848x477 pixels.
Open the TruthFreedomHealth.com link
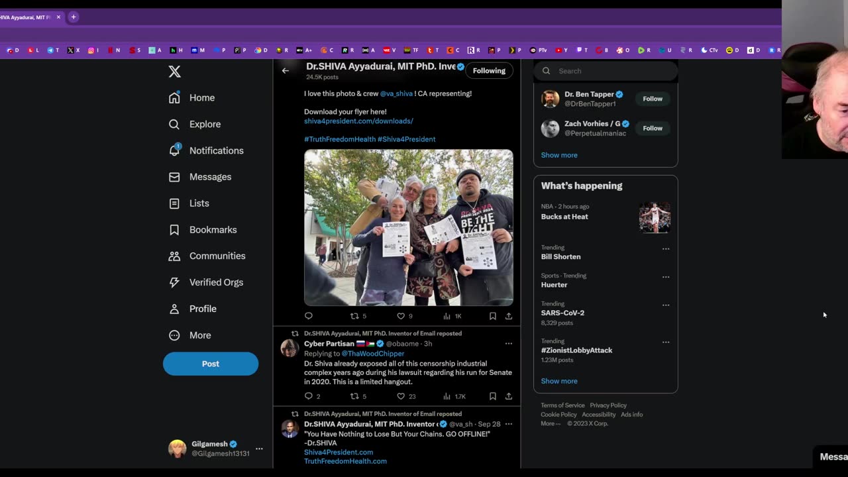(x=345, y=461)
